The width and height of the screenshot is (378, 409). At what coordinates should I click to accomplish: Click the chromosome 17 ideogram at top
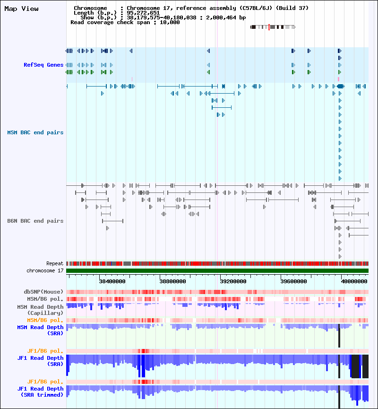[x=273, y=27]
